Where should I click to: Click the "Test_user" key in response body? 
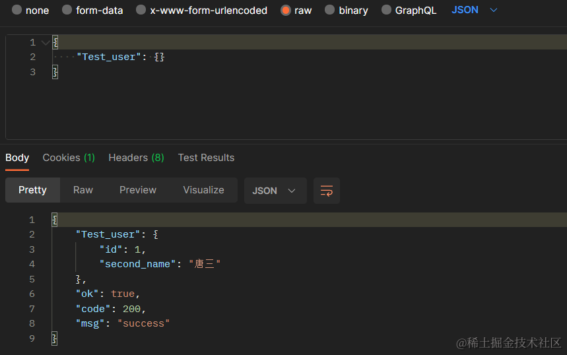pyautogui.click(x=108, y=235)
